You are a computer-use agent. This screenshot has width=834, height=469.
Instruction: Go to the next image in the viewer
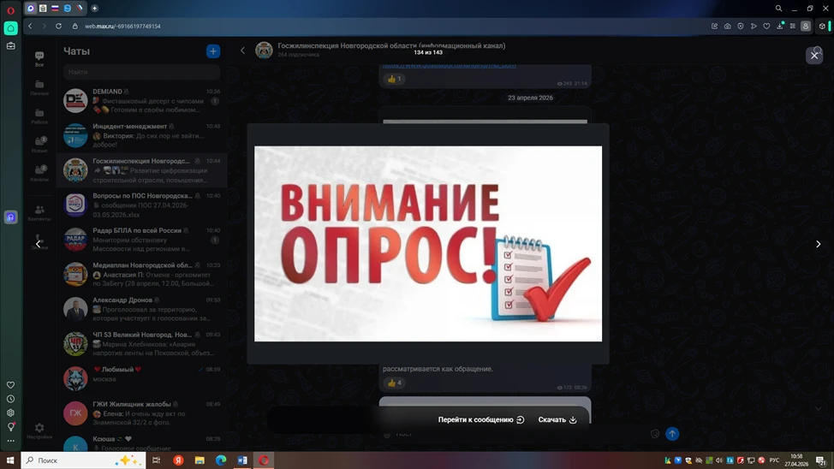click(x=818, y=244)
